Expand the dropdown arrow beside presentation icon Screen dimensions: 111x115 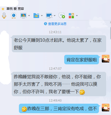pos(29,16)
